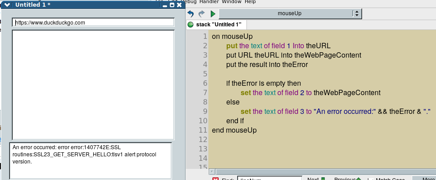This screenshot has width=436, height=180.
Task: Click the error message text field
Action: [x=91, y=160]
